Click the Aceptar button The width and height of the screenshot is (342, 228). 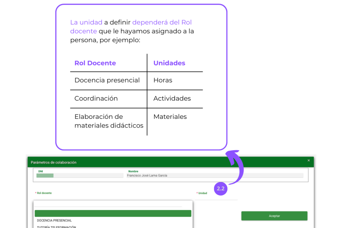pos(274,216)
